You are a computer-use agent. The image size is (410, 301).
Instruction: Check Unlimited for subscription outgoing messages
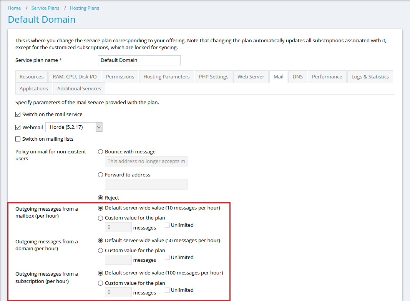[167, 290]
